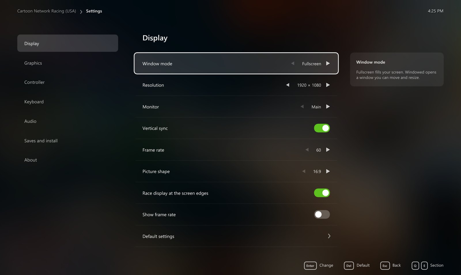Go to Cartoon Network Racing (USA) breadcrumb
The width and height of the screenshot is (461, 275).
click(x=47, y=11)
